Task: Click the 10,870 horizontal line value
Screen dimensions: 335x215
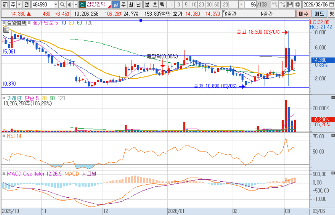Action: pos(9,84)
